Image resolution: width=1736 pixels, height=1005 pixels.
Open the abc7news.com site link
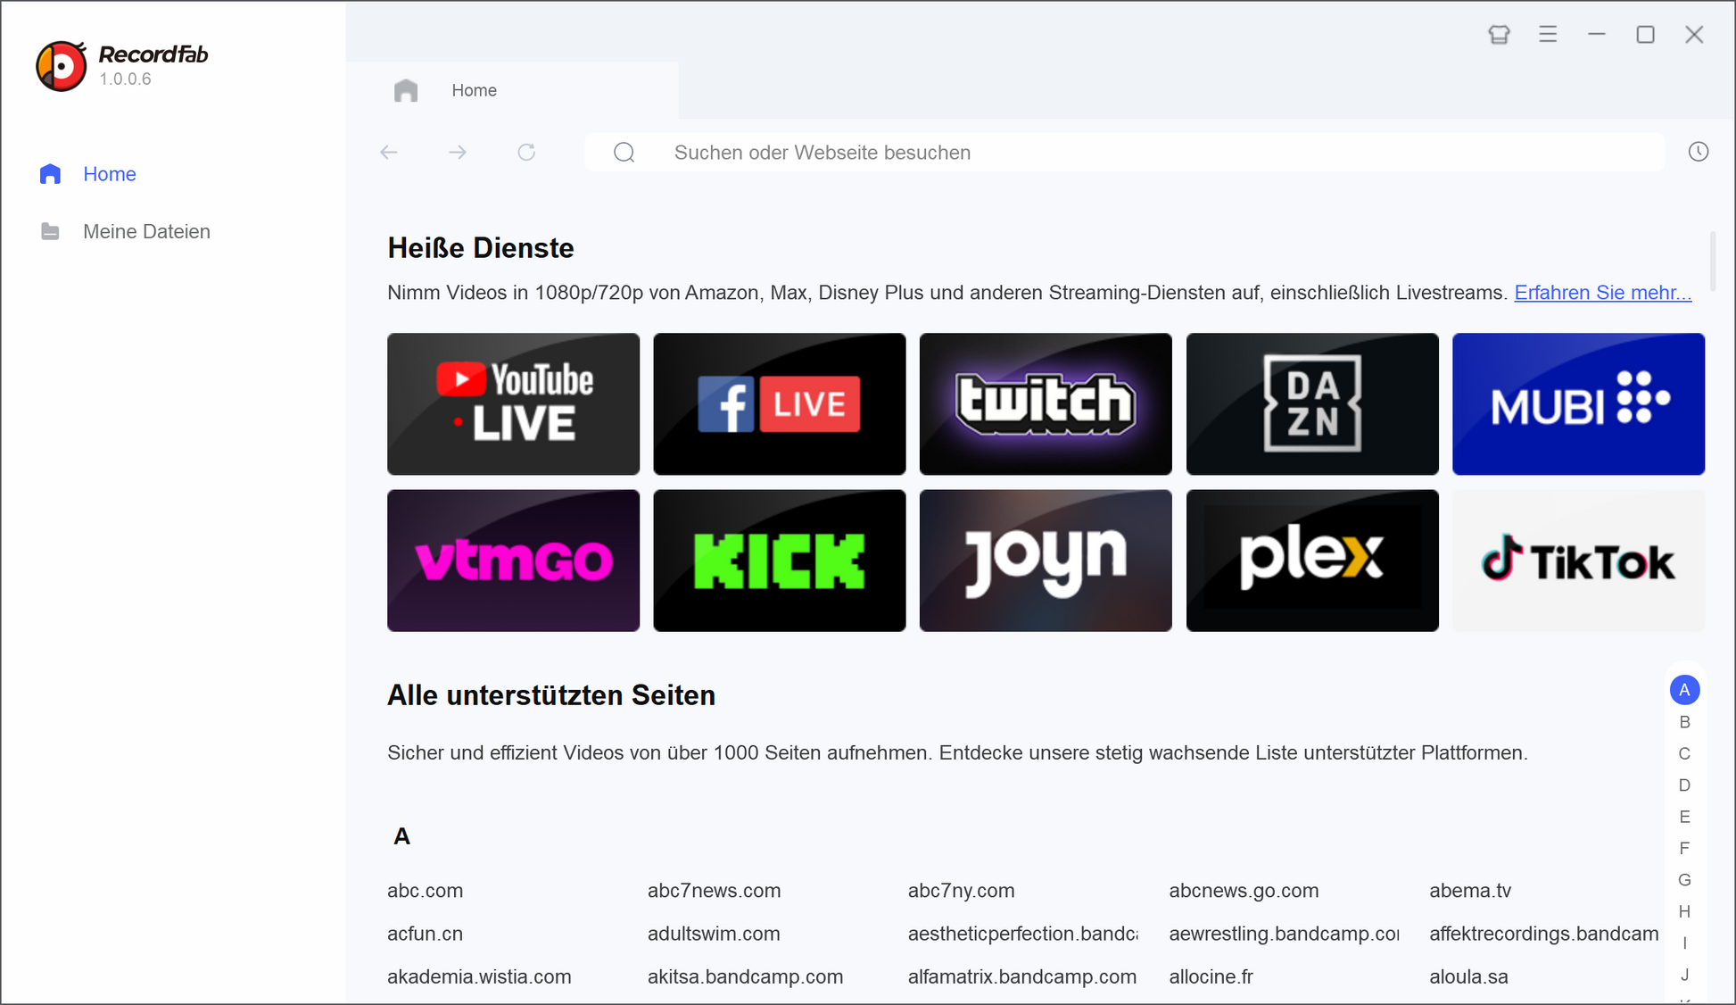[714, 891]
